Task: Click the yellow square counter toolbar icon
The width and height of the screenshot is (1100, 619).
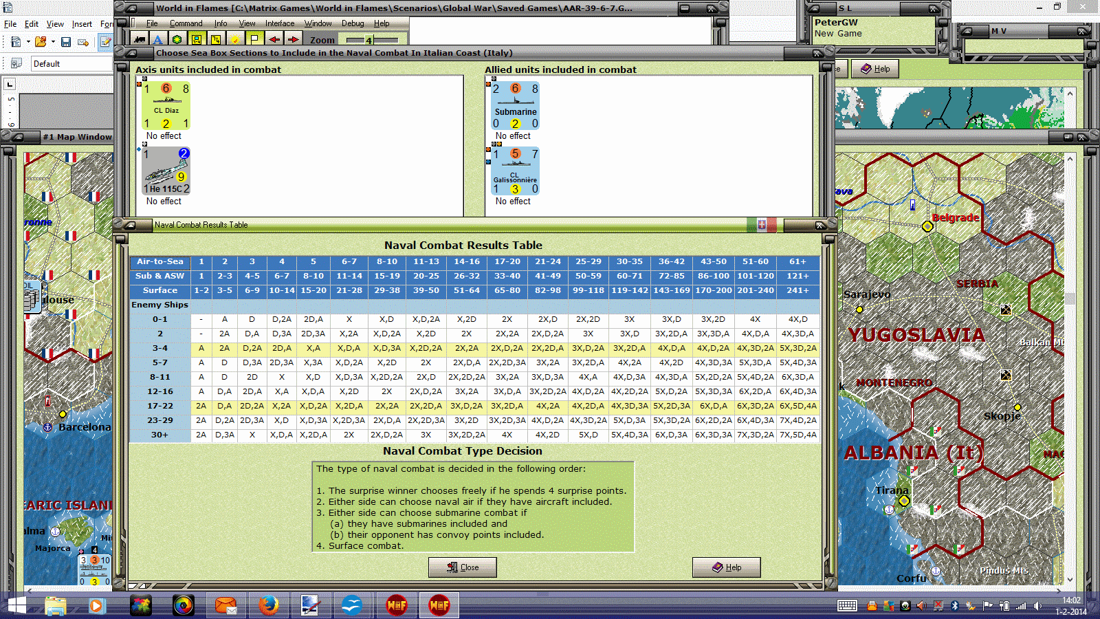Action: (x=215, y=39)
